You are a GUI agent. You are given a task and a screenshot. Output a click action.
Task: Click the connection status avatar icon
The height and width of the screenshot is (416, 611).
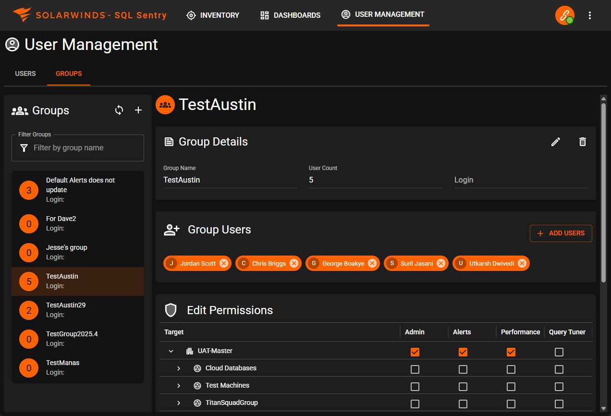pos(564,15)
